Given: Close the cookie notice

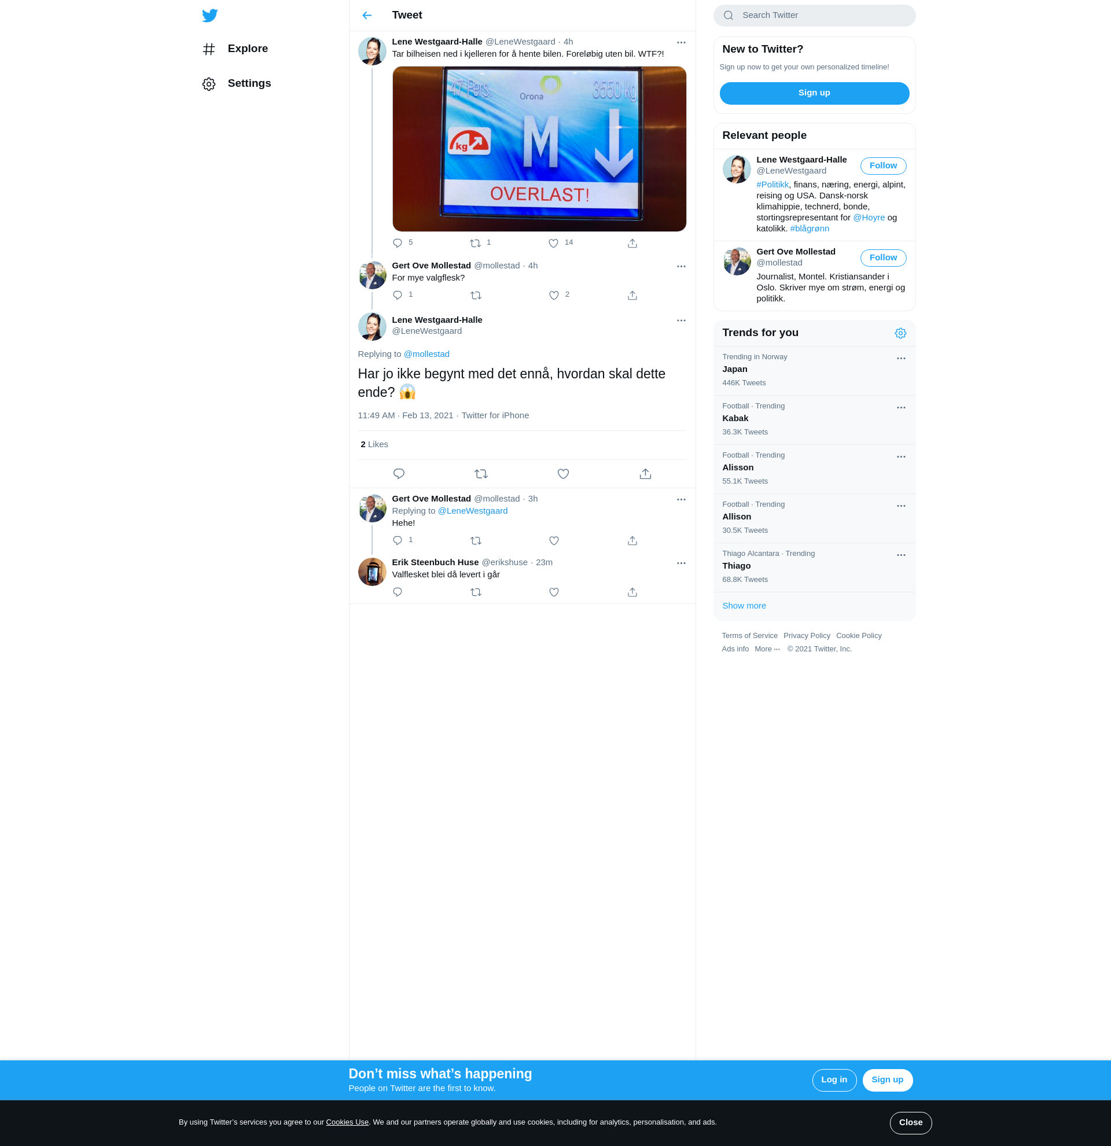Looking at the screenshot, I should click(x=910, y=1123).
